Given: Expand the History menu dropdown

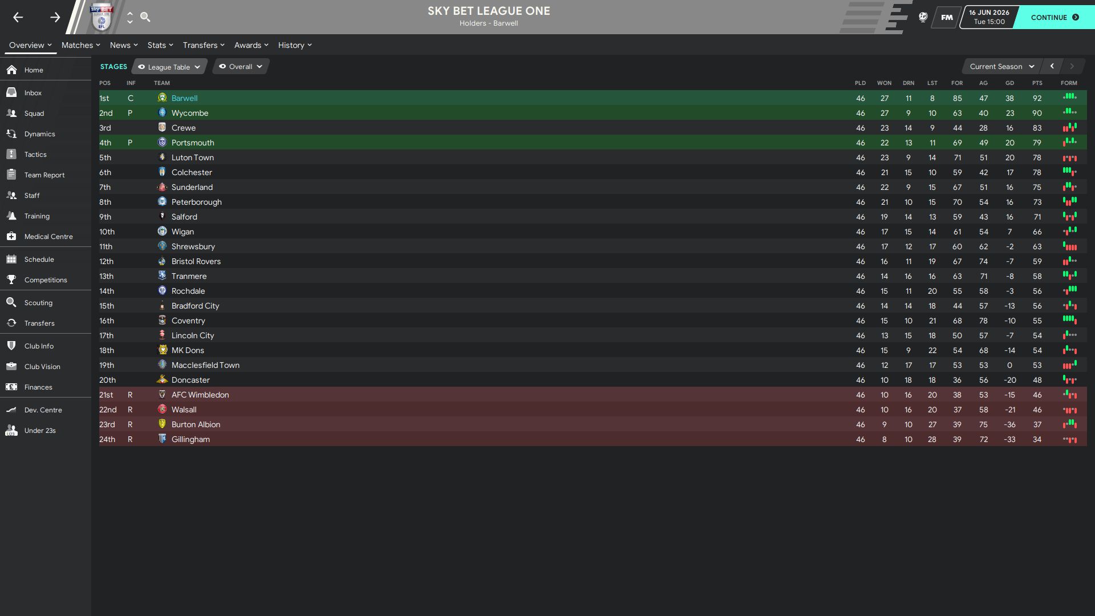Looking at the screenshot, I should pyautogui.click(x=295, y=45).
